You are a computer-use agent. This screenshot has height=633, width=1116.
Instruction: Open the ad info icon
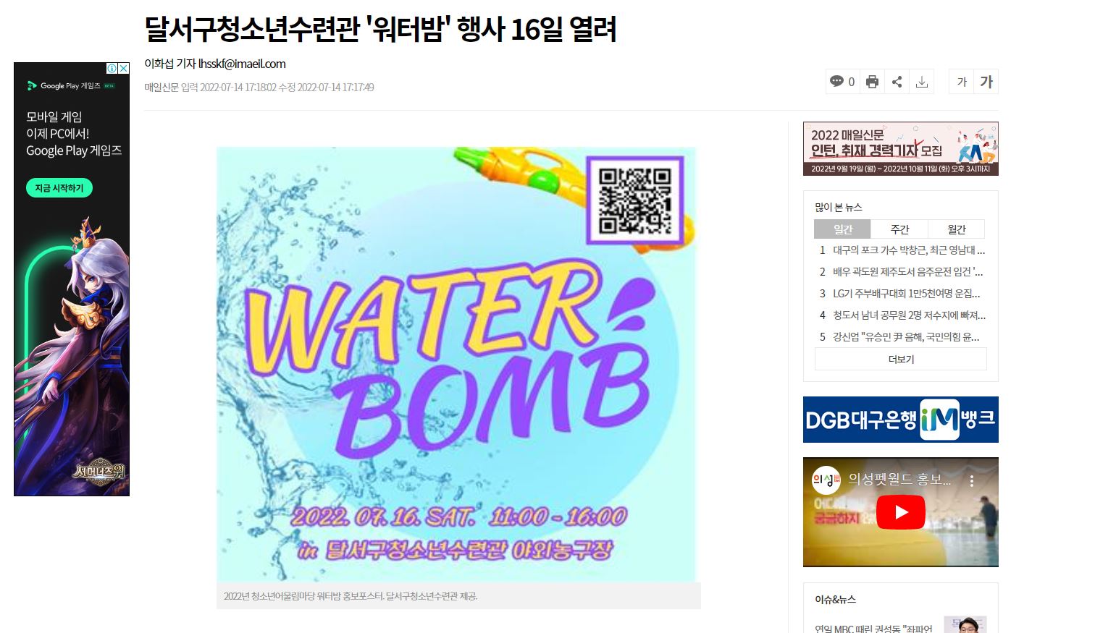click(112, 68)
